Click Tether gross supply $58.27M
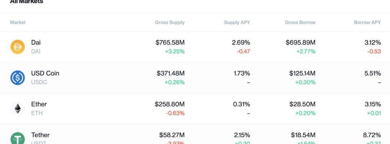 pos(172,135)
